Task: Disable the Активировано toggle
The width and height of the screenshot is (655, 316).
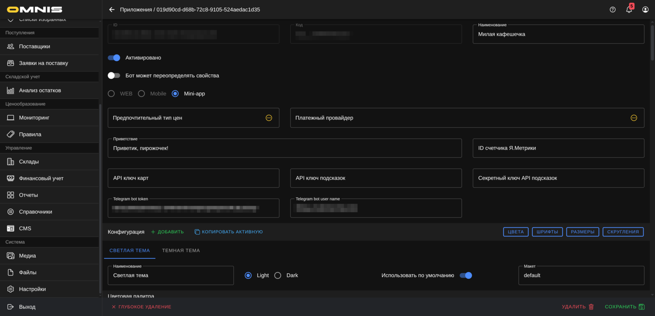Action: [x=114, y=58]
